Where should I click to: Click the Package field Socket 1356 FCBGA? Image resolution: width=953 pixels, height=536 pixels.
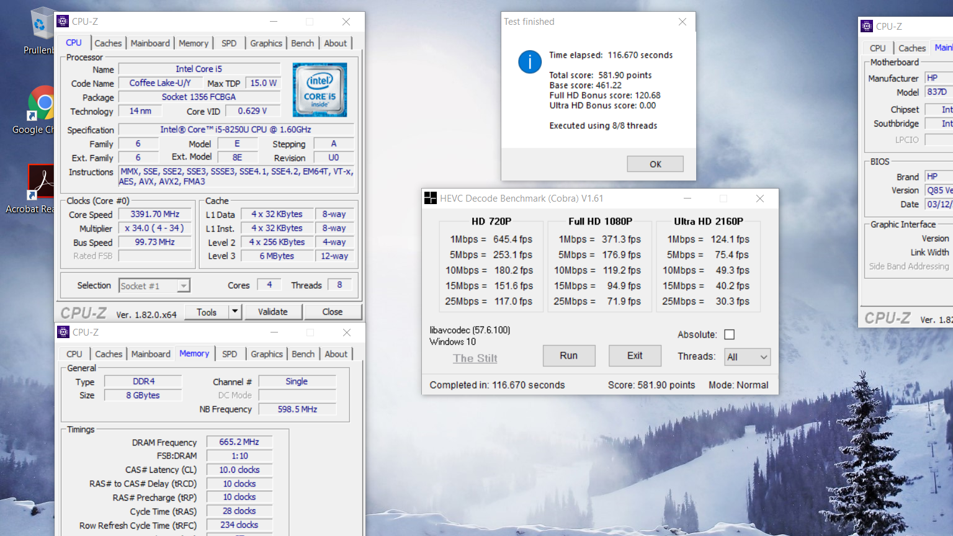(199, 97)
